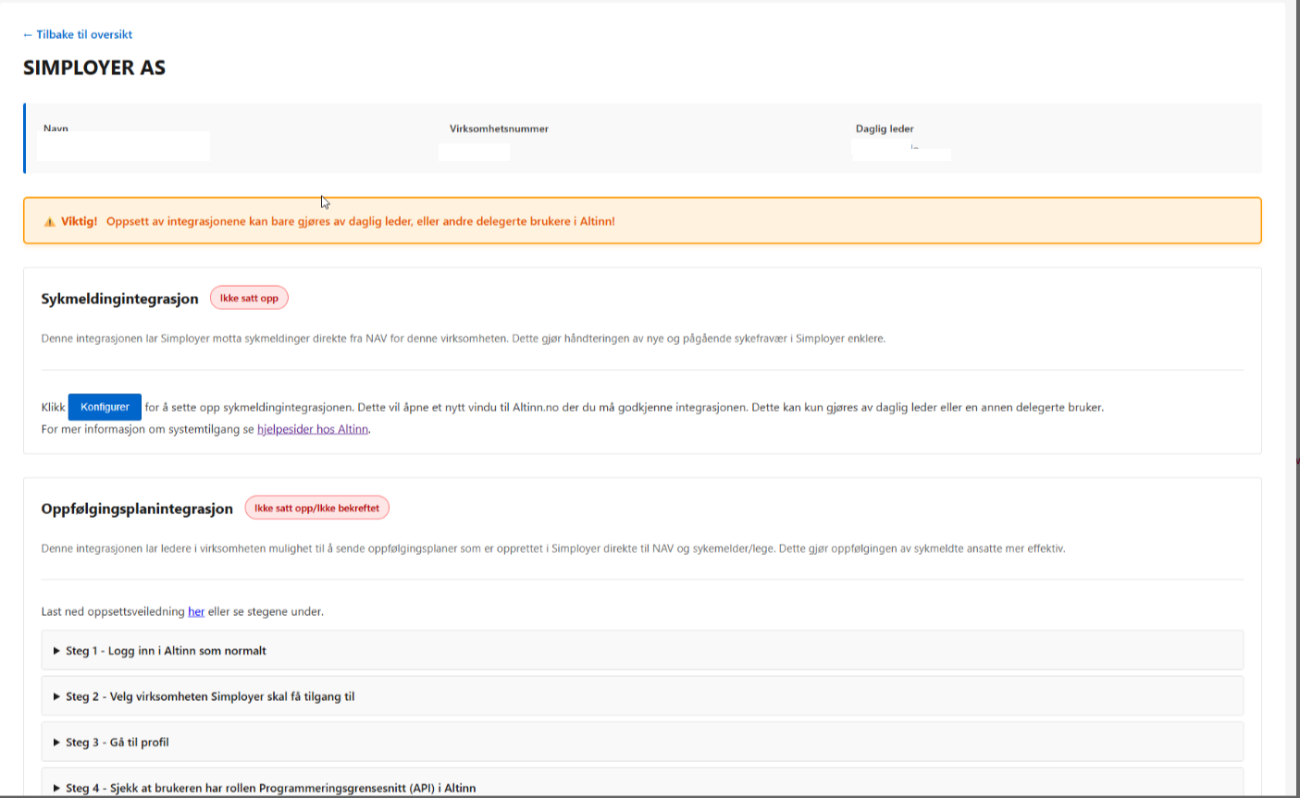The height and width of the screenshot is (798, 1300).
Task: Expand 'Steg 2 - Velg virksomheten Simployer'
Action: click(x=642, y=696)
